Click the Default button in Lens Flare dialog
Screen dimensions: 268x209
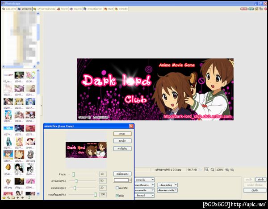click(x=122, y=149)
